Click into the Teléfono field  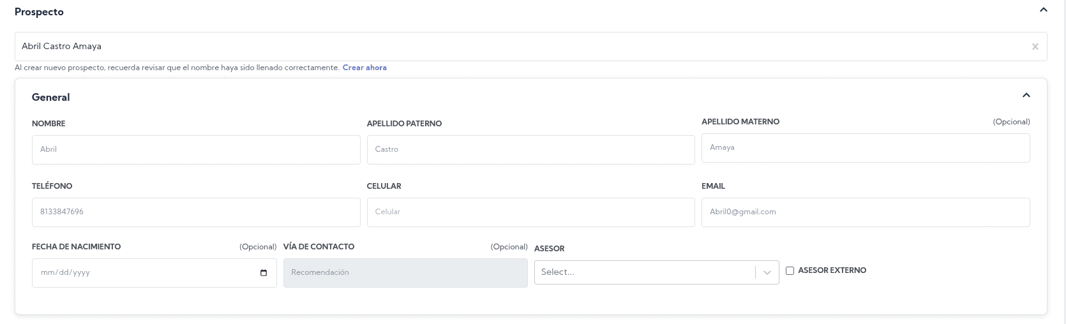pos(196,212)
